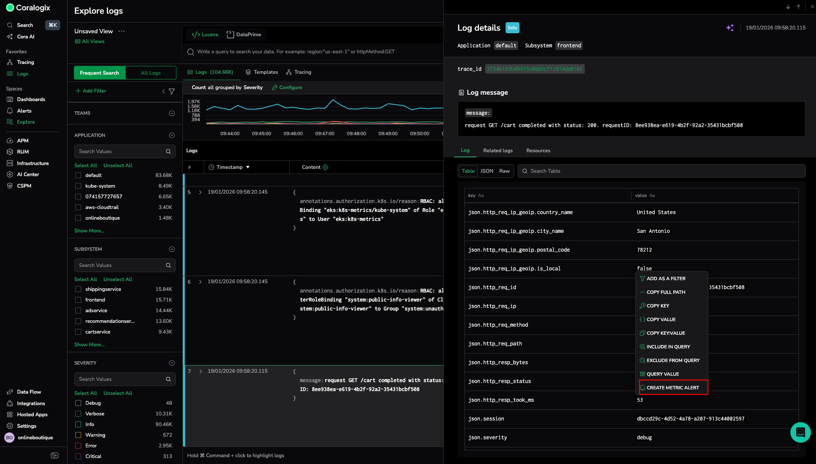This screenshot has width=816, height=464.
Task: Open the Timestamp column sort dropdown
Action: pos(248,167)
